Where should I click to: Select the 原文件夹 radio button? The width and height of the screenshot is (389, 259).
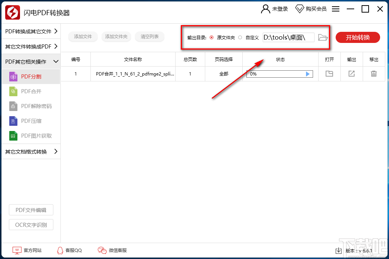pyautogui.click(x=211, y=37)
